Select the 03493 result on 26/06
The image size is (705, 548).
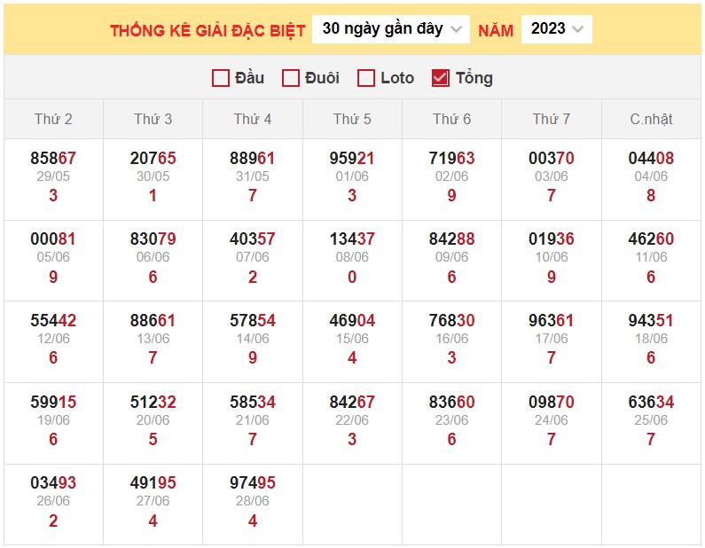click(53, 483)
